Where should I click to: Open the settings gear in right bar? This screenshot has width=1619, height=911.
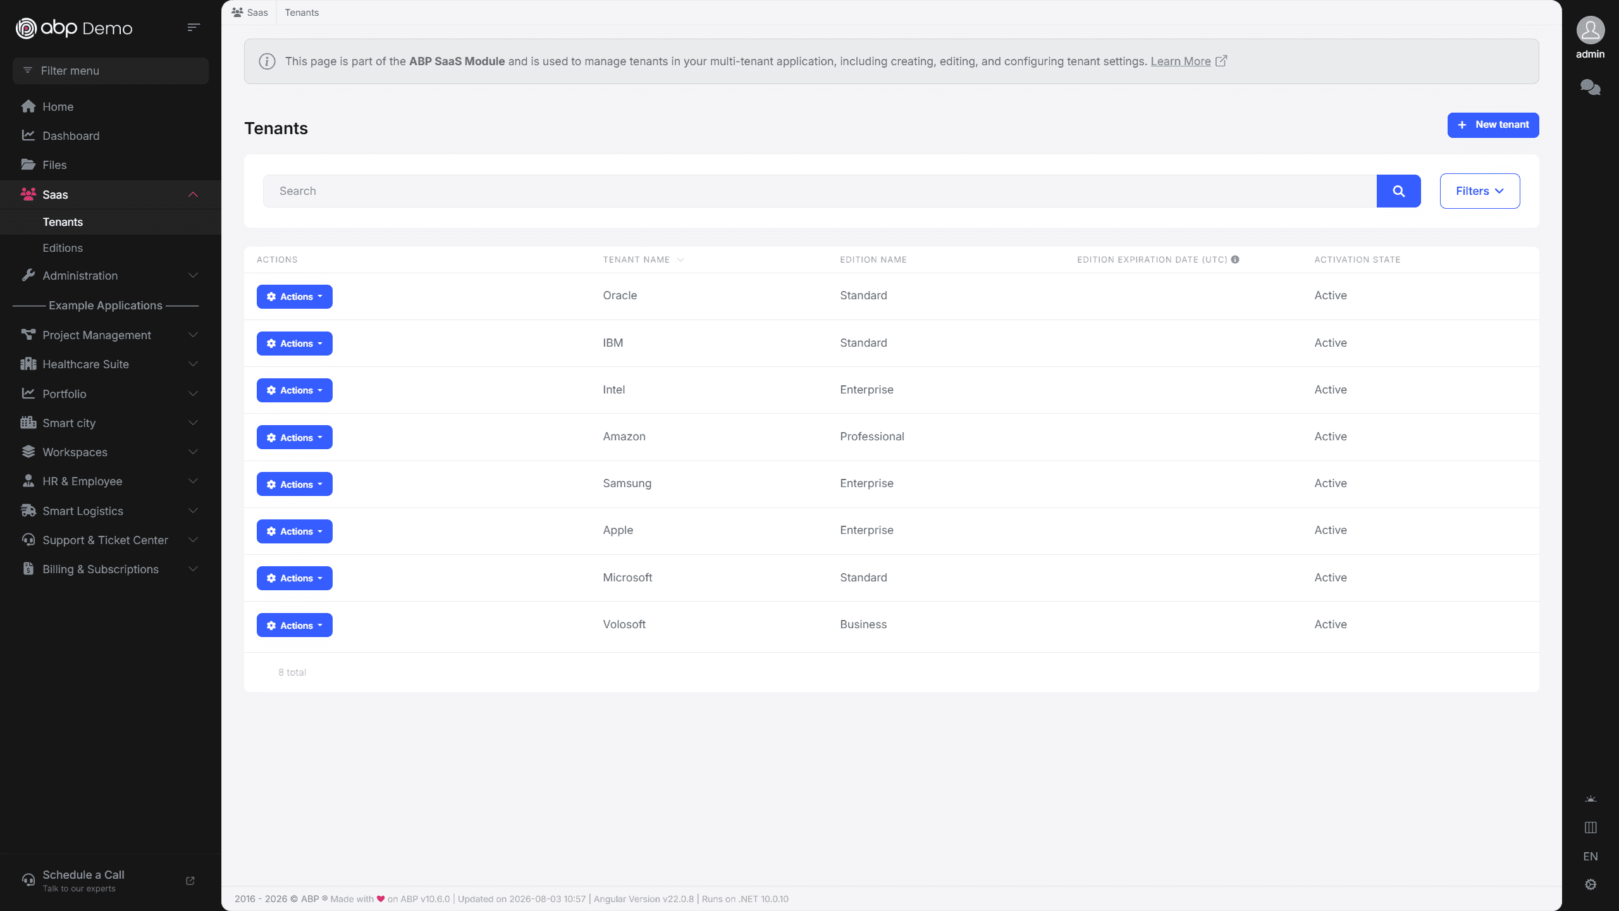[1591, 884]
